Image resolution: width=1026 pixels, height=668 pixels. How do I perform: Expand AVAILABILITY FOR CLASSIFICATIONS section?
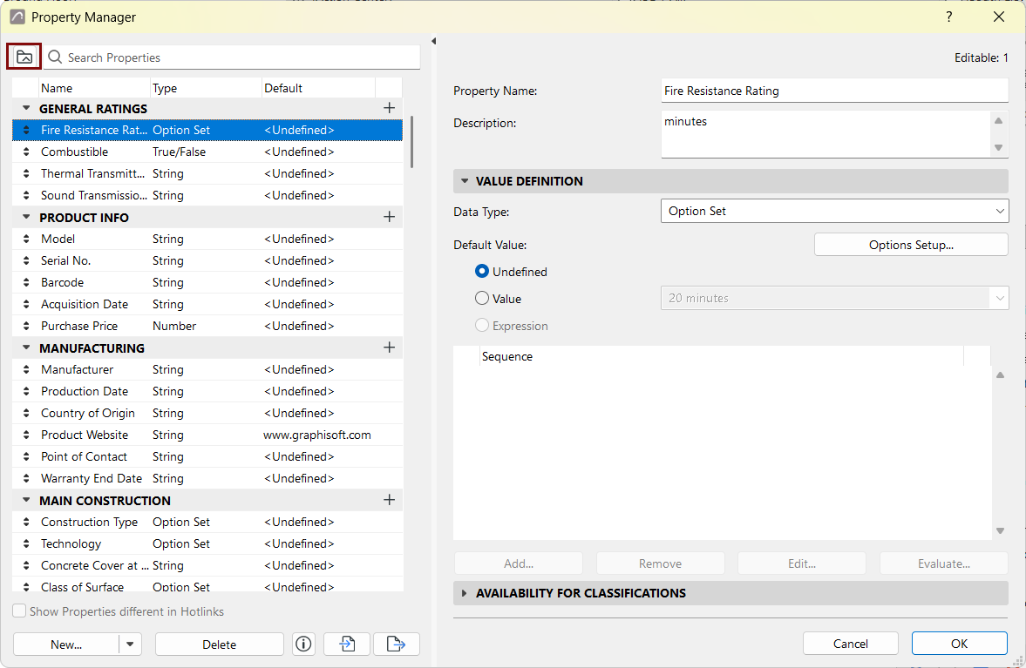pos(465,593)
